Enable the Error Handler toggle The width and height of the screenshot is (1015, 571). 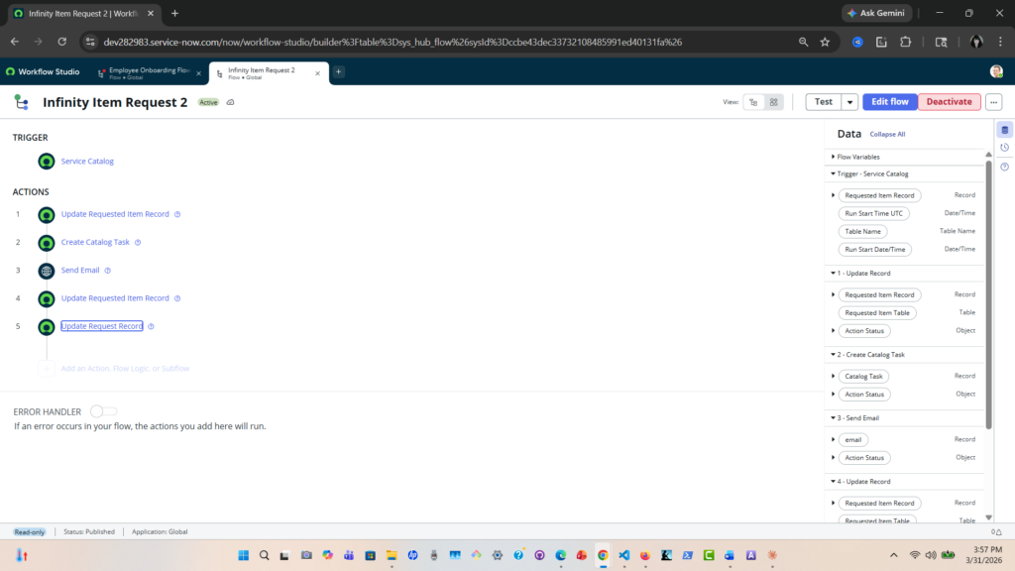pyautogui.click(x=103, y=410)
